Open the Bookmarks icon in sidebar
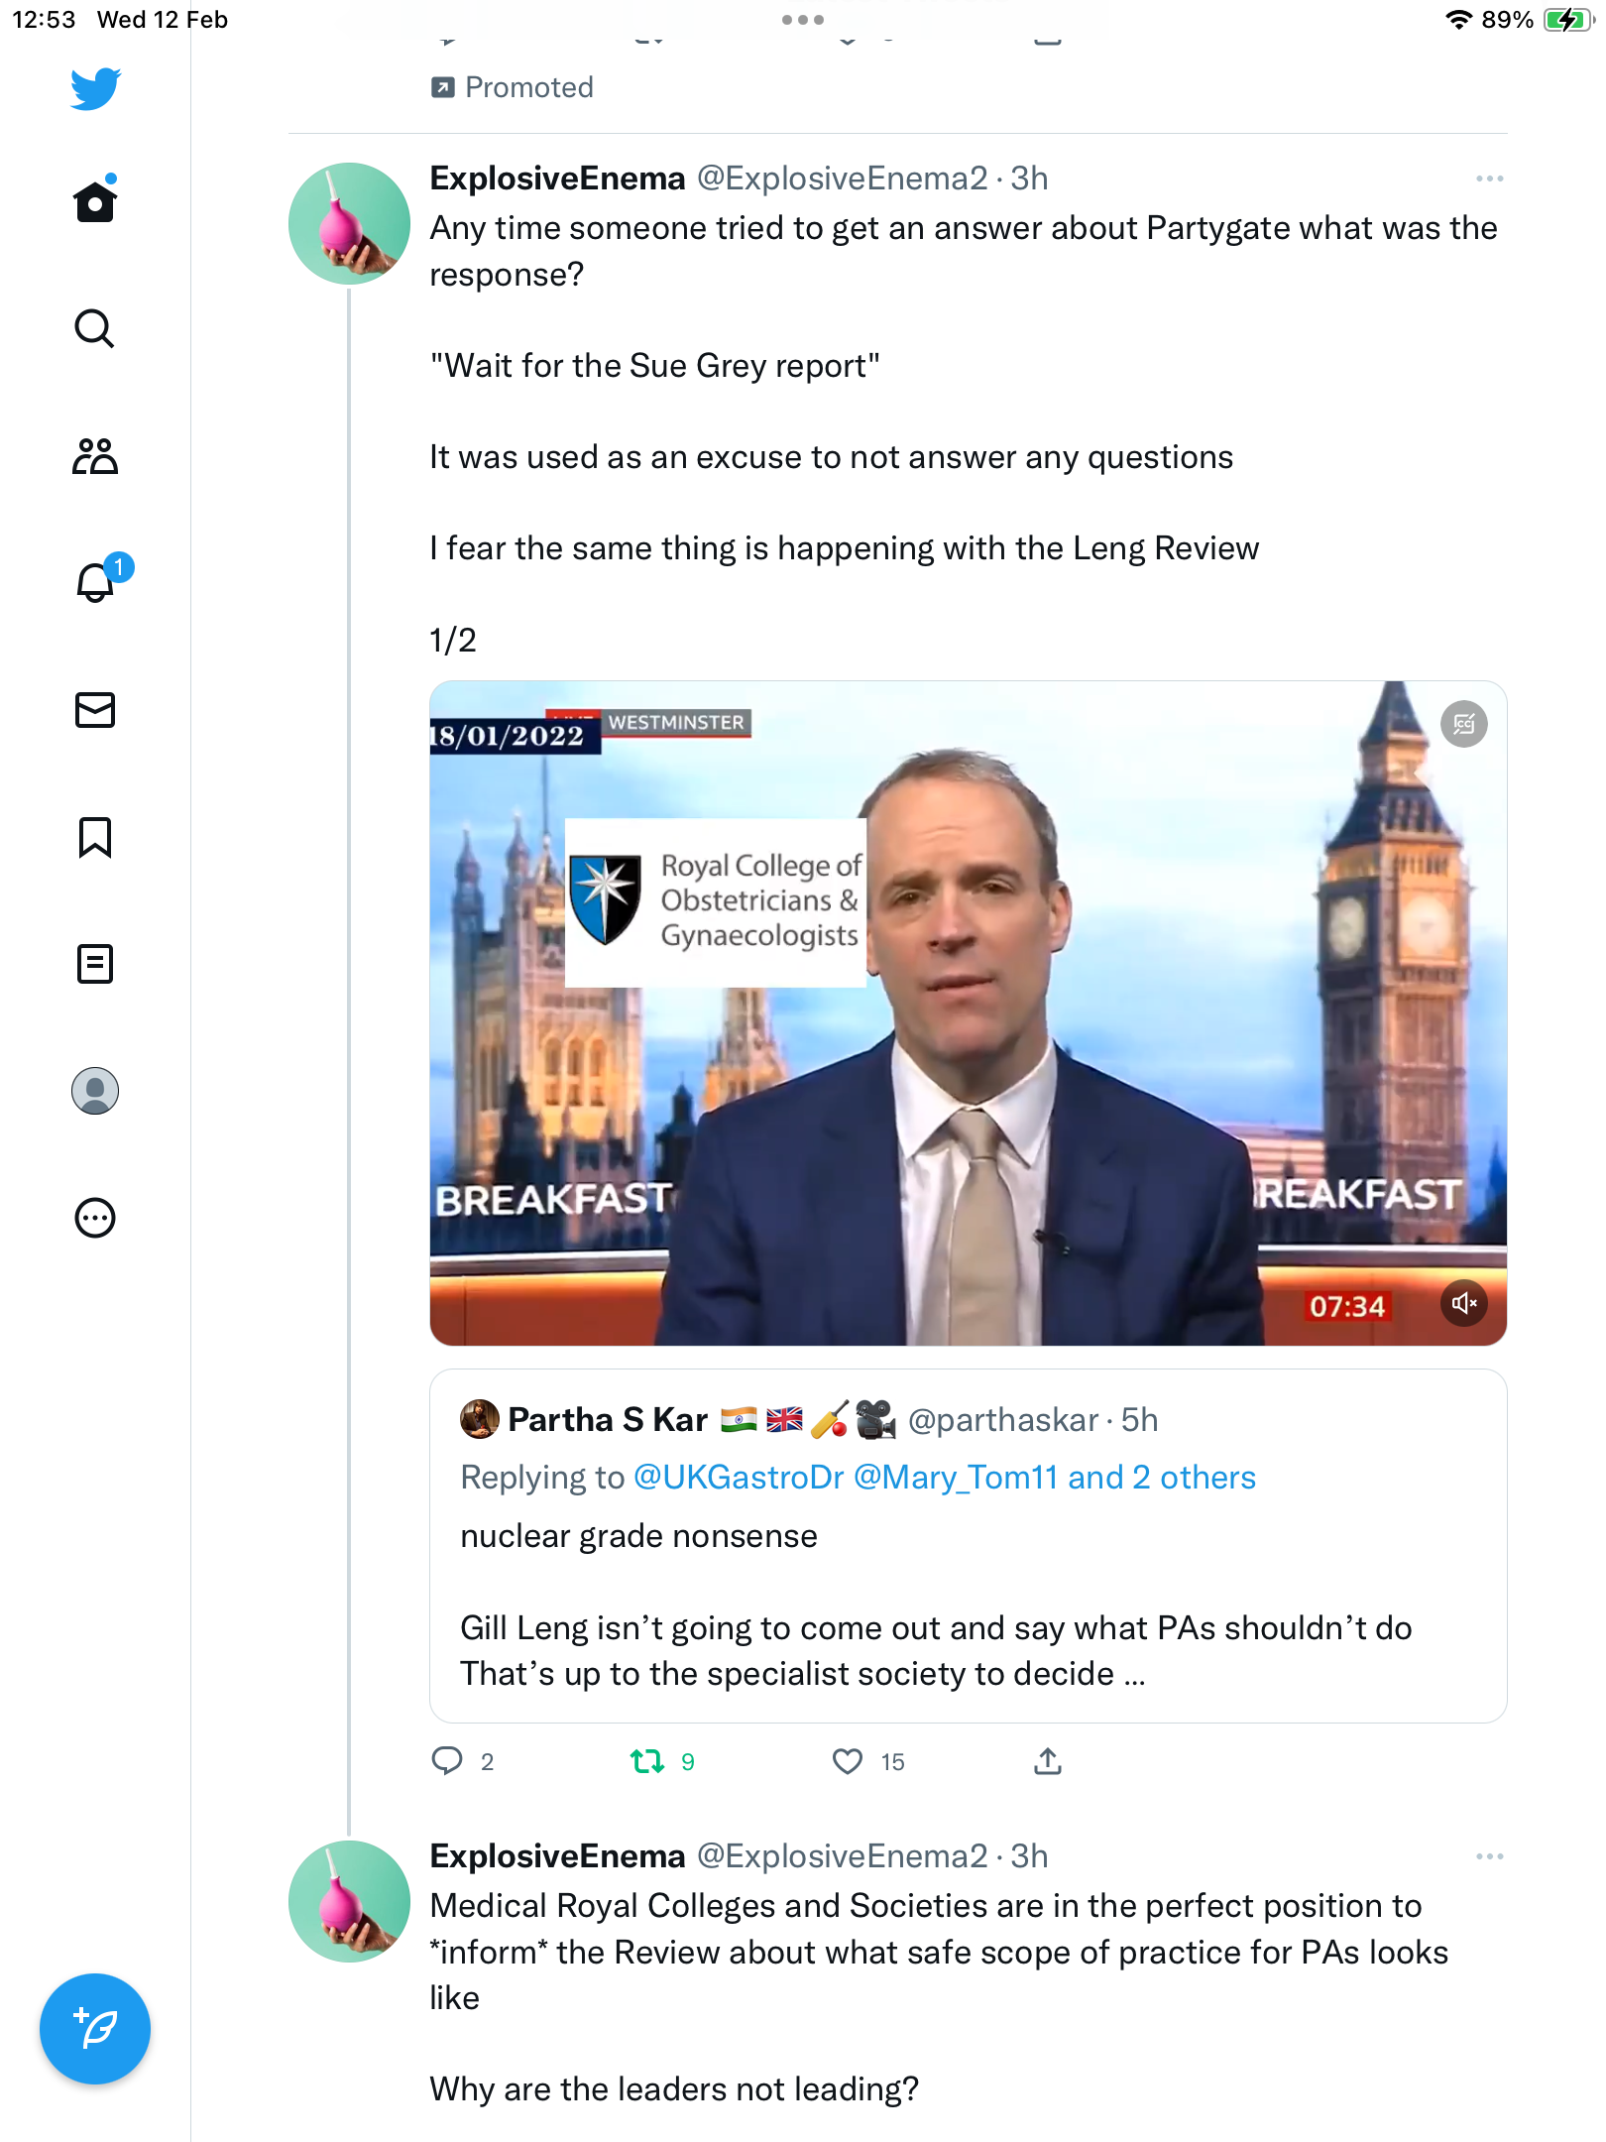This screenshot has width=1606, height=2142. [95, 837]
